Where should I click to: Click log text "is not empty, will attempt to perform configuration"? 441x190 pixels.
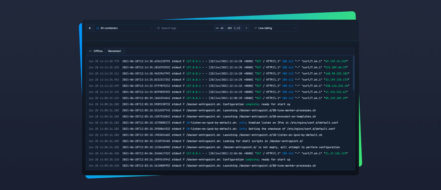click(x=299, y=147)
